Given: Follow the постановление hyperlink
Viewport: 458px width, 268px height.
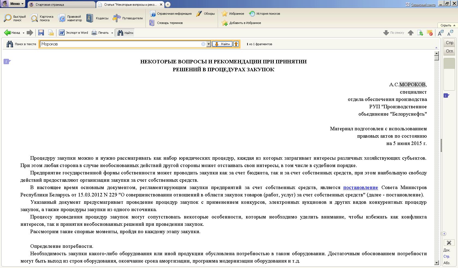Looking at the screenshot, I should [x=360, y=187].
